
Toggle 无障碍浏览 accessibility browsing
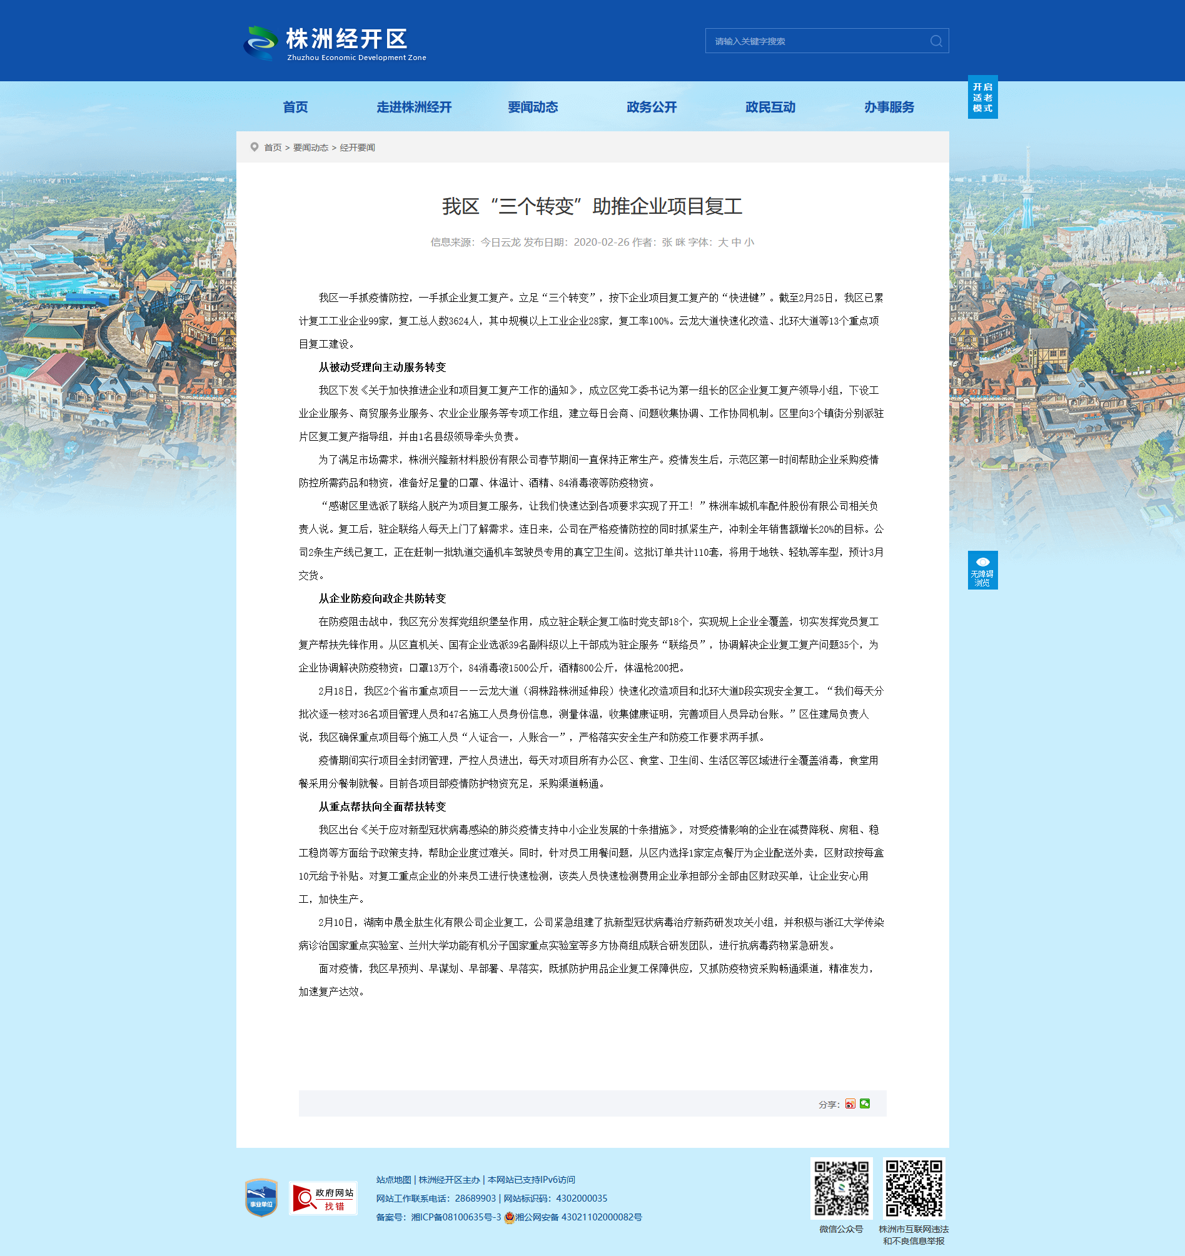(983, 571)
